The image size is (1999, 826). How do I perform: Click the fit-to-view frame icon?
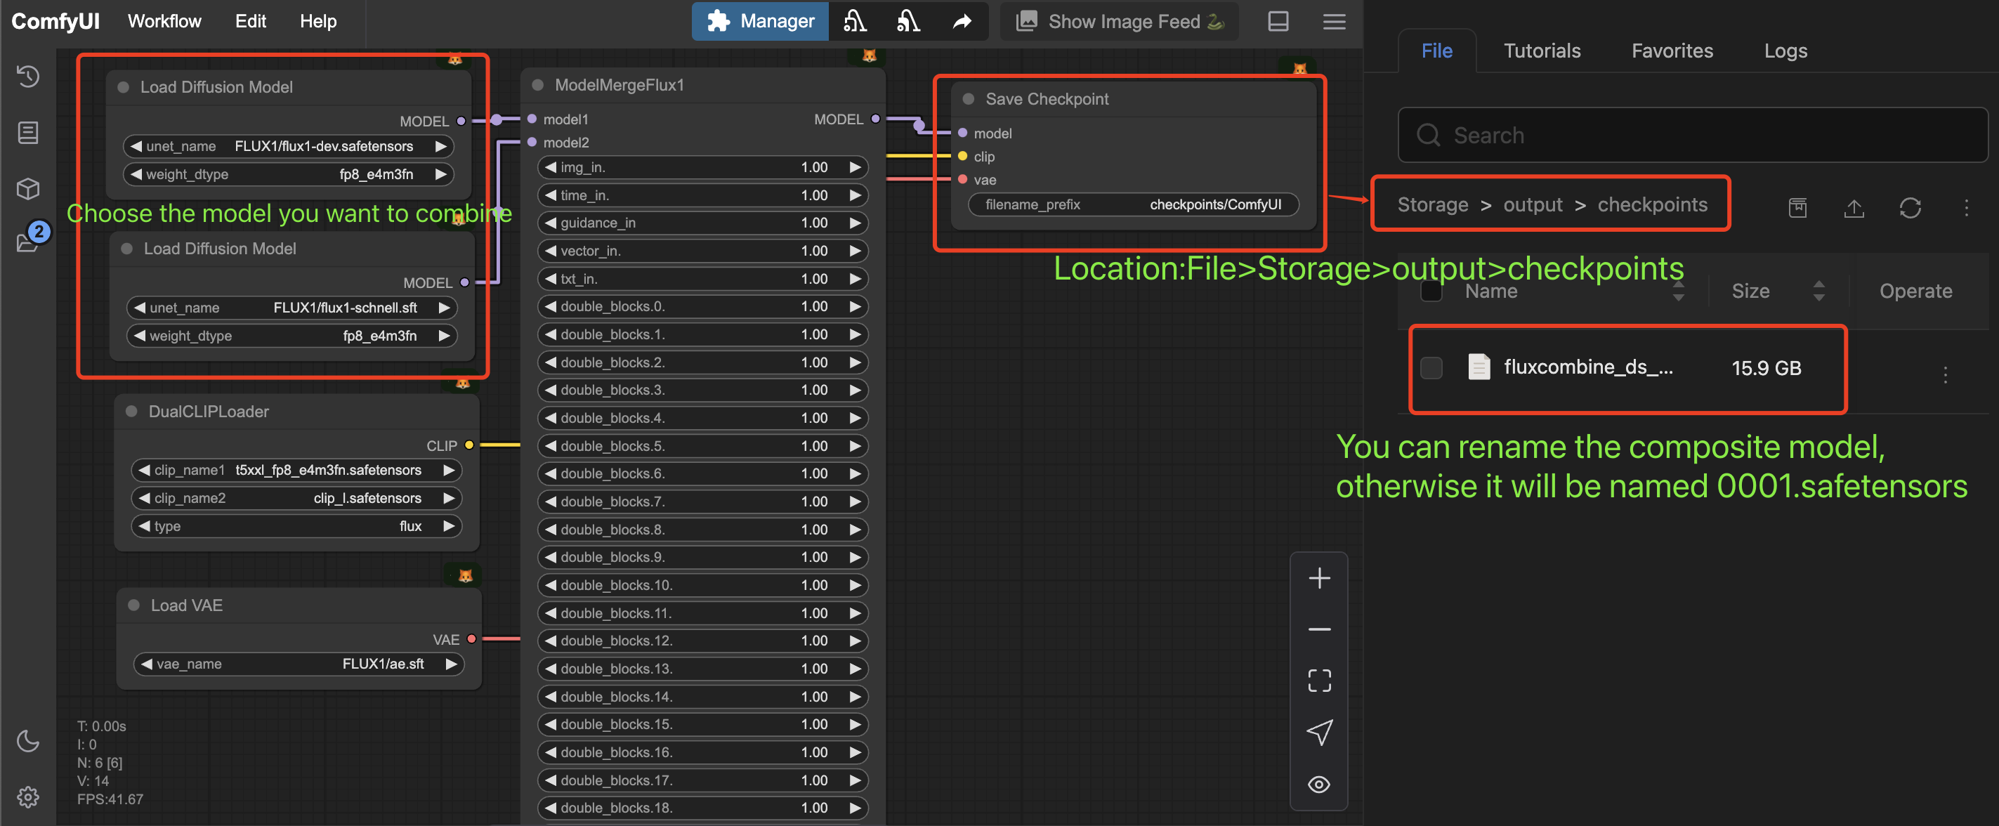click(1319, 681)
